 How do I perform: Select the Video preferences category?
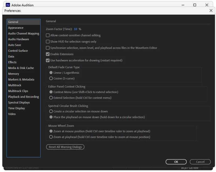(23, 114)
